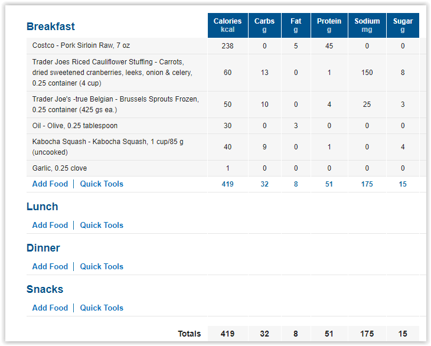This screenshot has width=431, height=346.
Task: Click the Fat column header
Action: click(296, 25)
